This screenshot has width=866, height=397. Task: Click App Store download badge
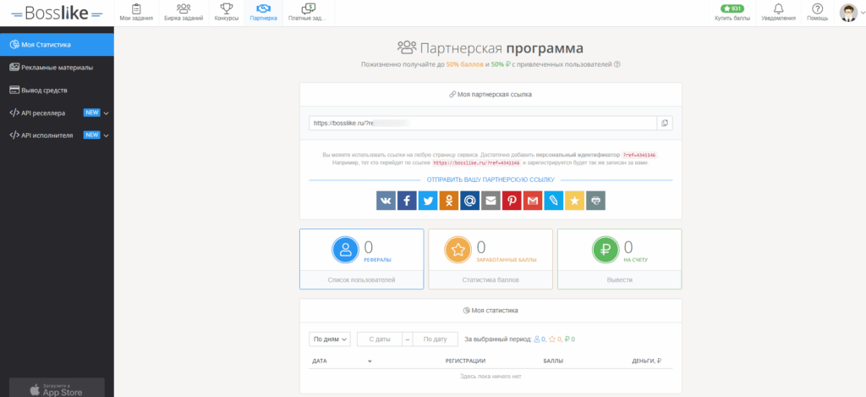tap(57, 389)
